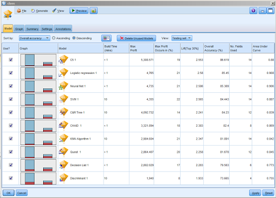
Task: Select the Ascending sort radio button
Action: [x=54, y=38]
